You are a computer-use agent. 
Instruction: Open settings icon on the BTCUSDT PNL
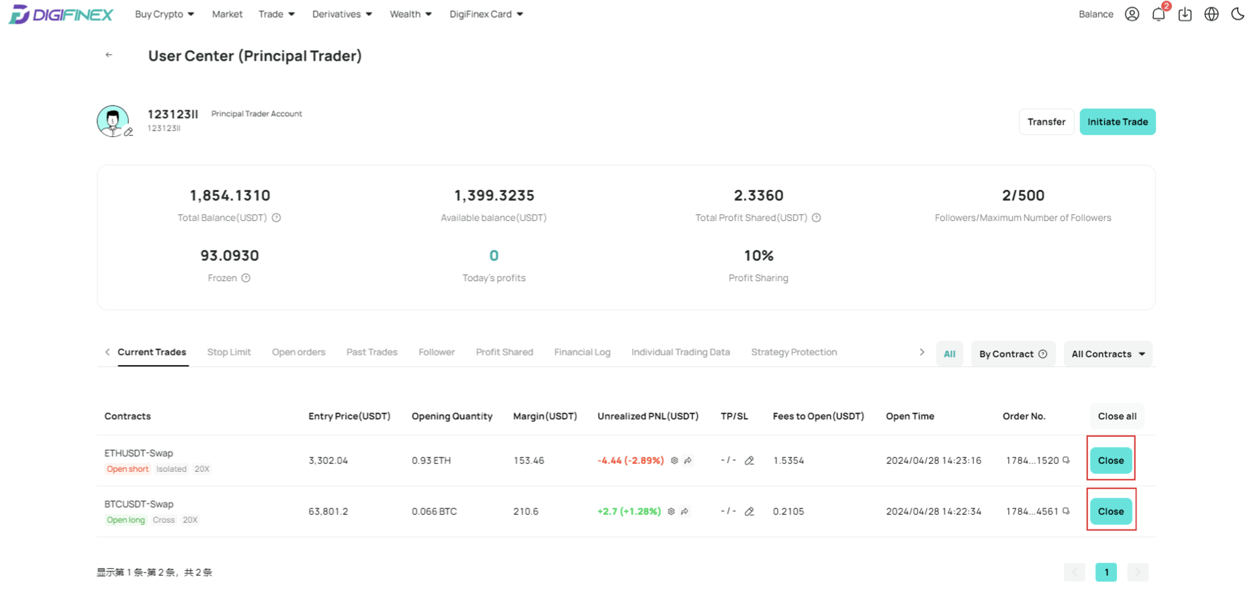(x=671, y=511)
